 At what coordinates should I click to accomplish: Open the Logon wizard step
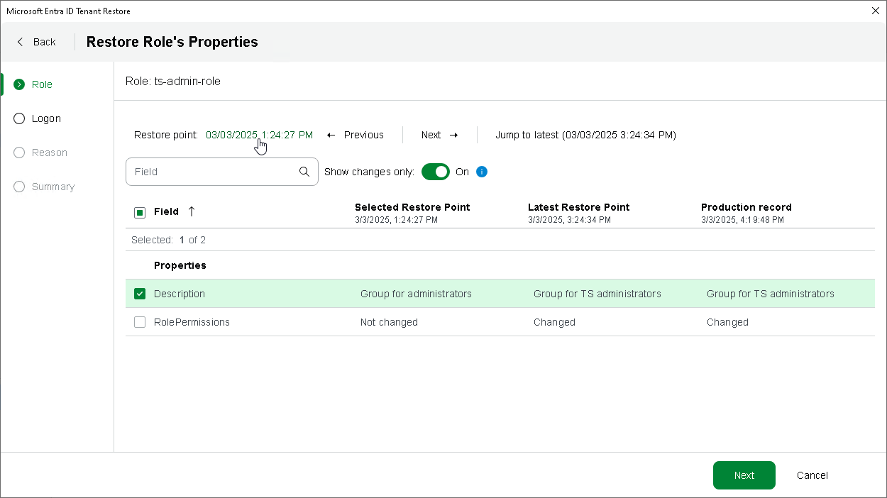[x=46, y=118]
